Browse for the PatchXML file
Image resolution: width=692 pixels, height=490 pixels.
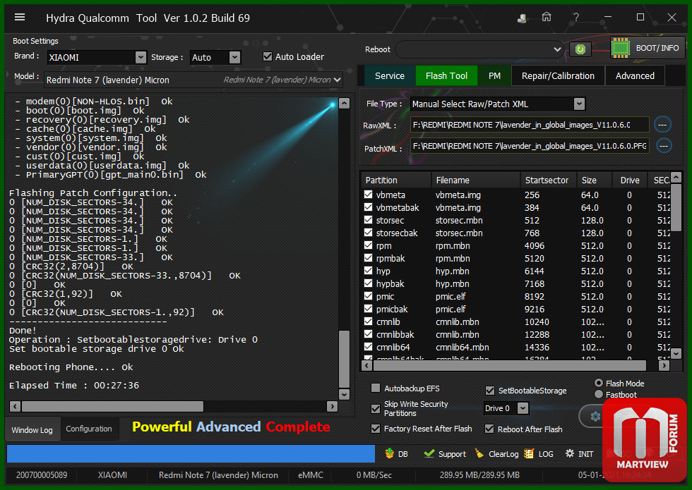[x=664, y=145]
